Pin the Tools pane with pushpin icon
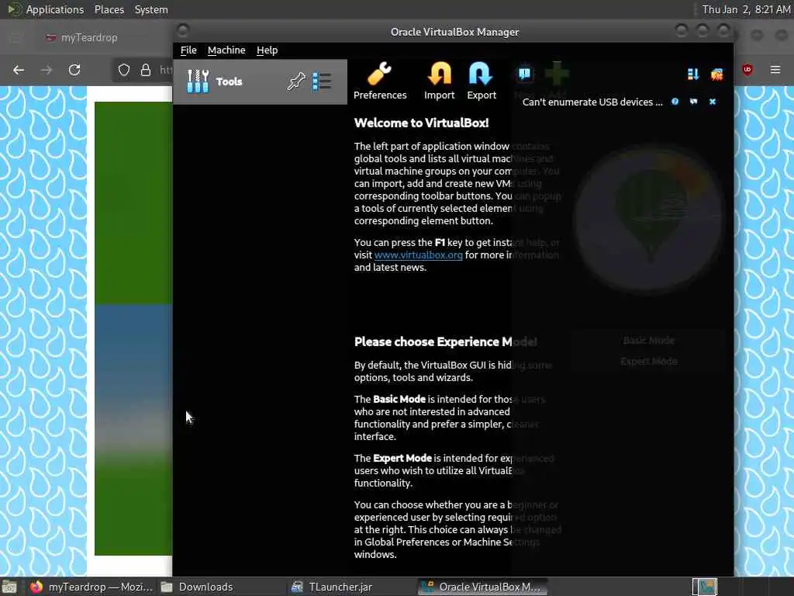 pyautogui.click(x=296, y=81)
